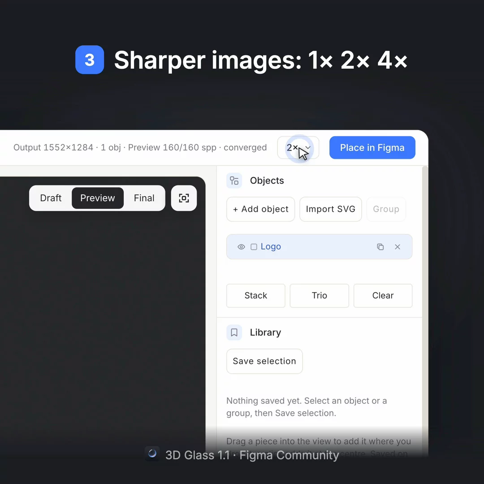
Task: Click the Library bookmark icon
Action: tap(234, 333)
